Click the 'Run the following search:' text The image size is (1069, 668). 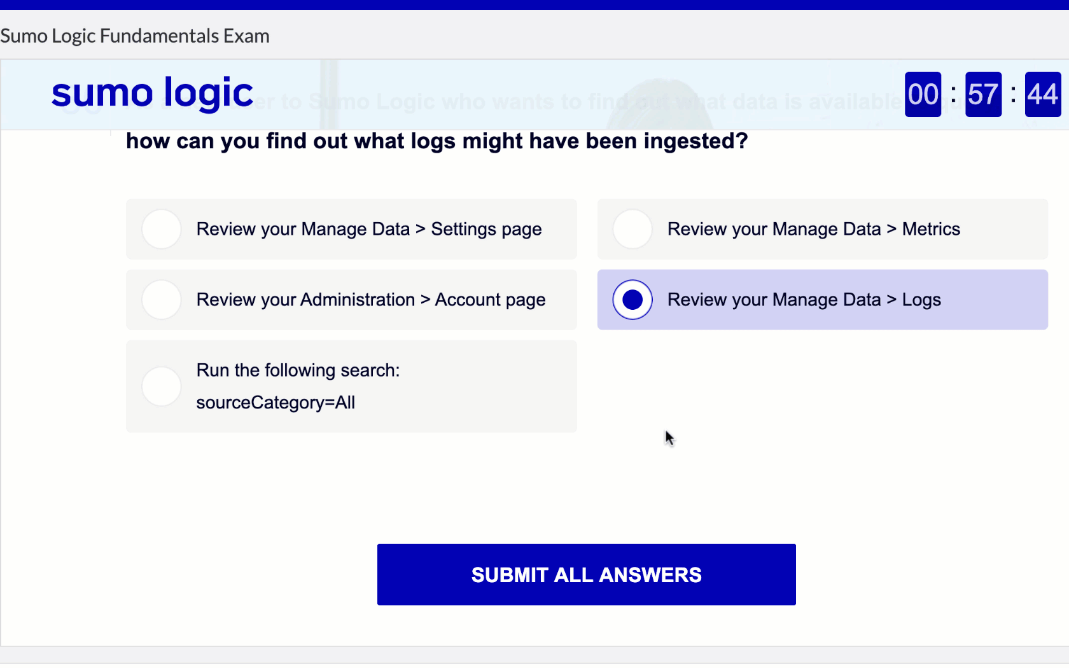point(298,370)
